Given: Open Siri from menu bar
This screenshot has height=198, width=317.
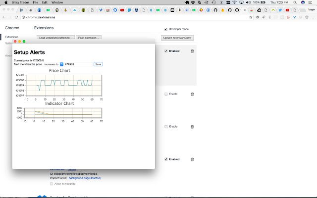Looking at the screenshot, I should pyautogui.click(x=303, y=2).
